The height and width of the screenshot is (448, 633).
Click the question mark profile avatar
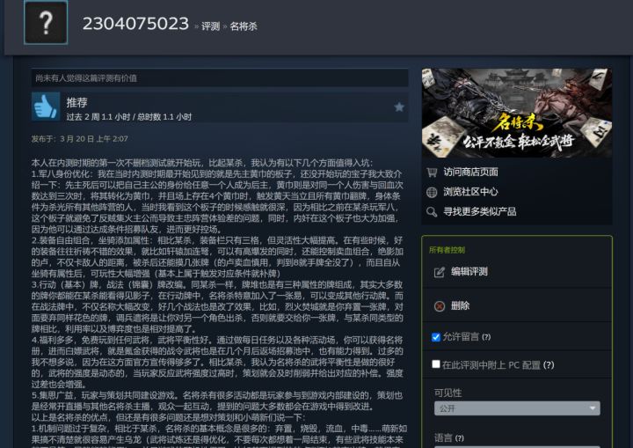46,22
